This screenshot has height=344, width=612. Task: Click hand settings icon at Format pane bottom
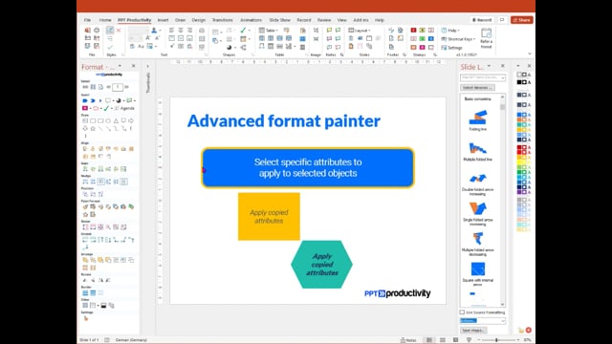(x=86, y=318)
